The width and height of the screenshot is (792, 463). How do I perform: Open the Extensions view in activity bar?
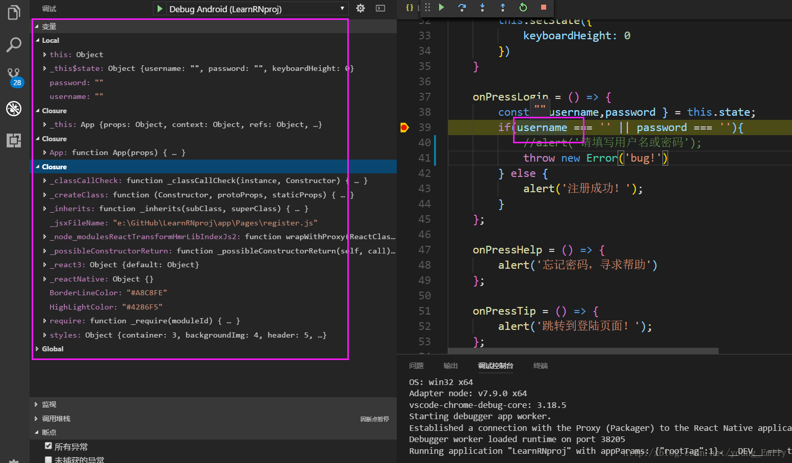14,140
